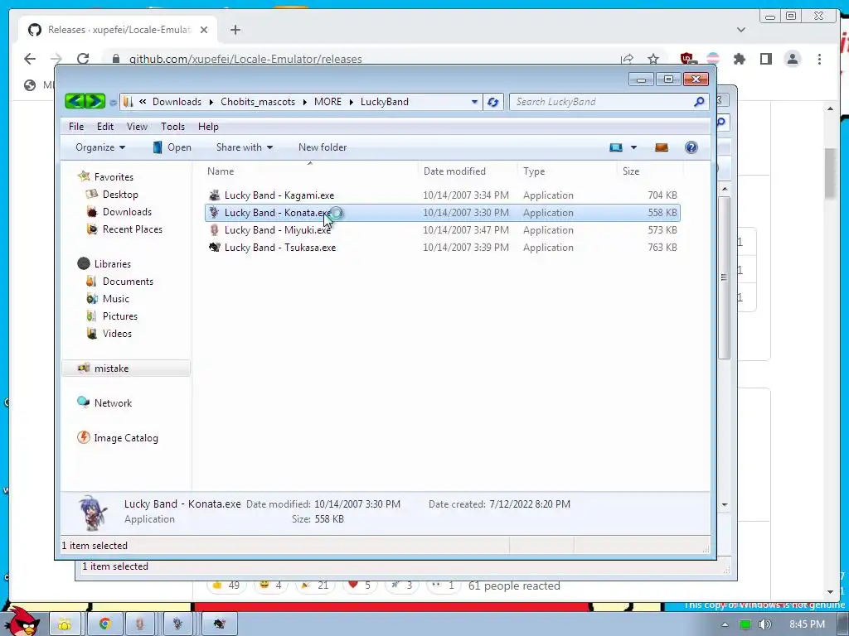Click Chrome icon in the taskbar
849x636 pixels.
[x=104, y=624]
